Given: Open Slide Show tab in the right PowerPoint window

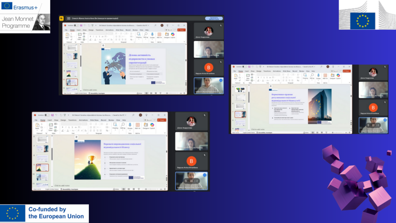Looking at the screenshot, I should click(x=287, y=71).
